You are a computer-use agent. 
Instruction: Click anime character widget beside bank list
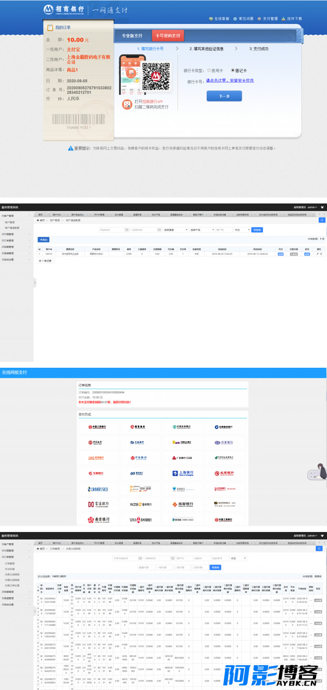[x=318, y=472]
